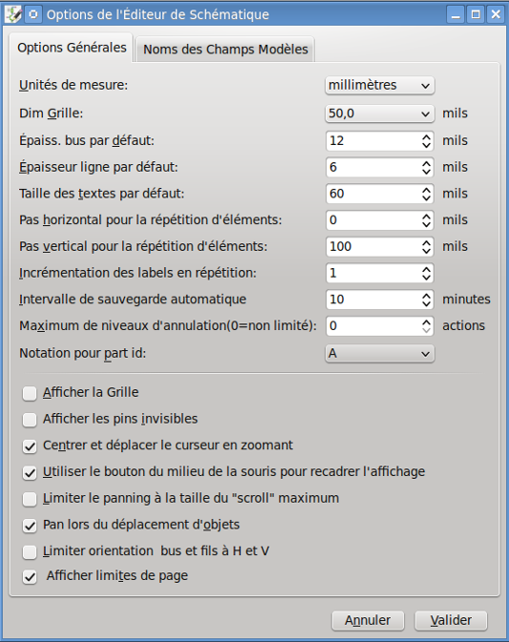The height and width of the screenshot is (642, 509).
Task: Increase maximum undo levels spinner
Action: coord(426,321)
